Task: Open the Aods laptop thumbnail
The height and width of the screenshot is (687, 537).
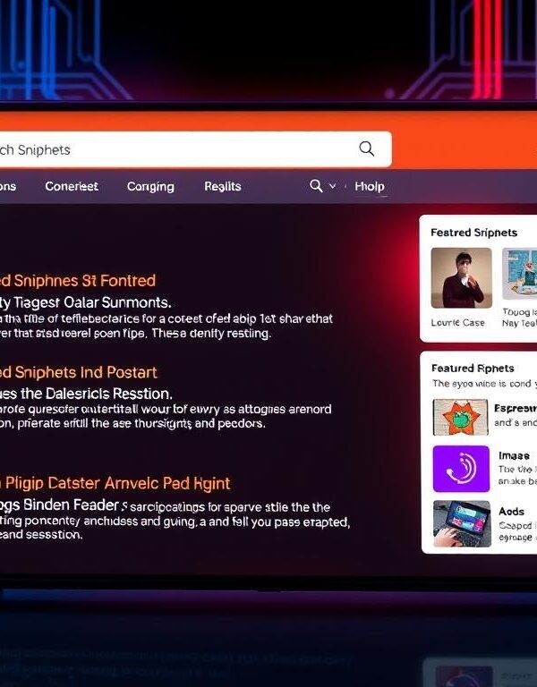Action: tap(461, 522)
